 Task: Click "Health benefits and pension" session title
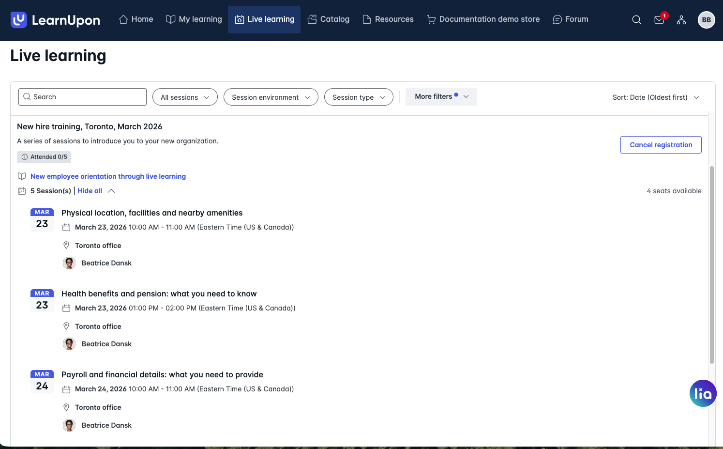point(159,294)
